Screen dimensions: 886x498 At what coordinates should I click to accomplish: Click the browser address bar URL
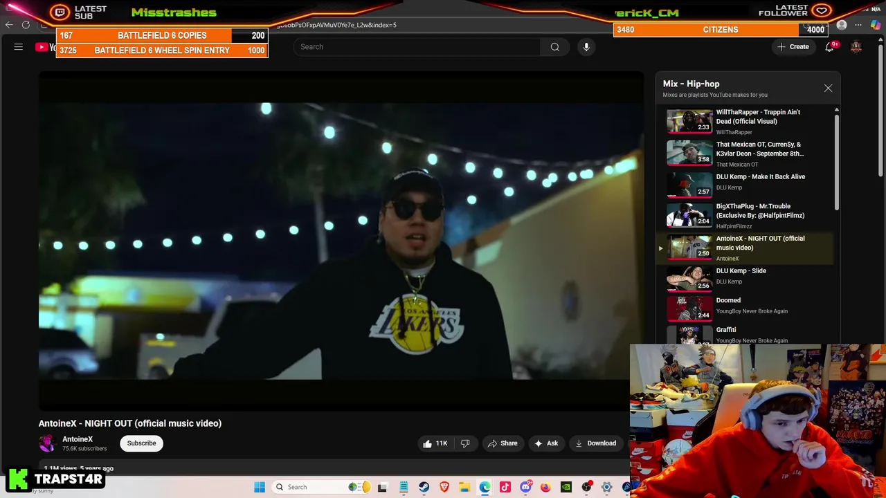336,25
